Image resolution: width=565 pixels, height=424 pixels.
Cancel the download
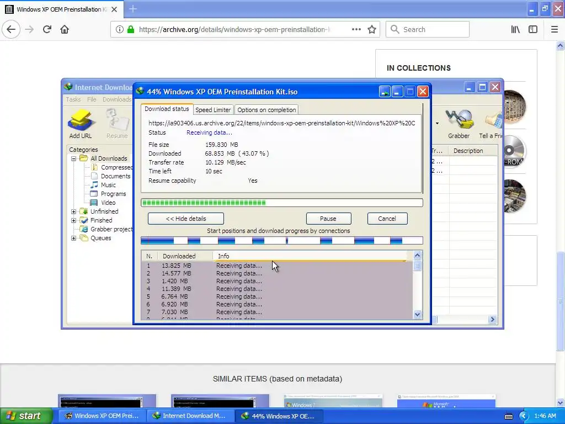coord(387,219)
